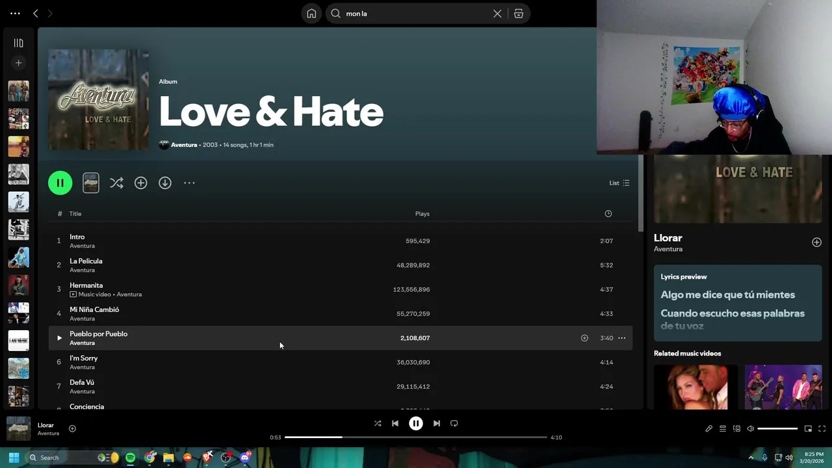
Task: Open the Home page
Action: [311, 14]
